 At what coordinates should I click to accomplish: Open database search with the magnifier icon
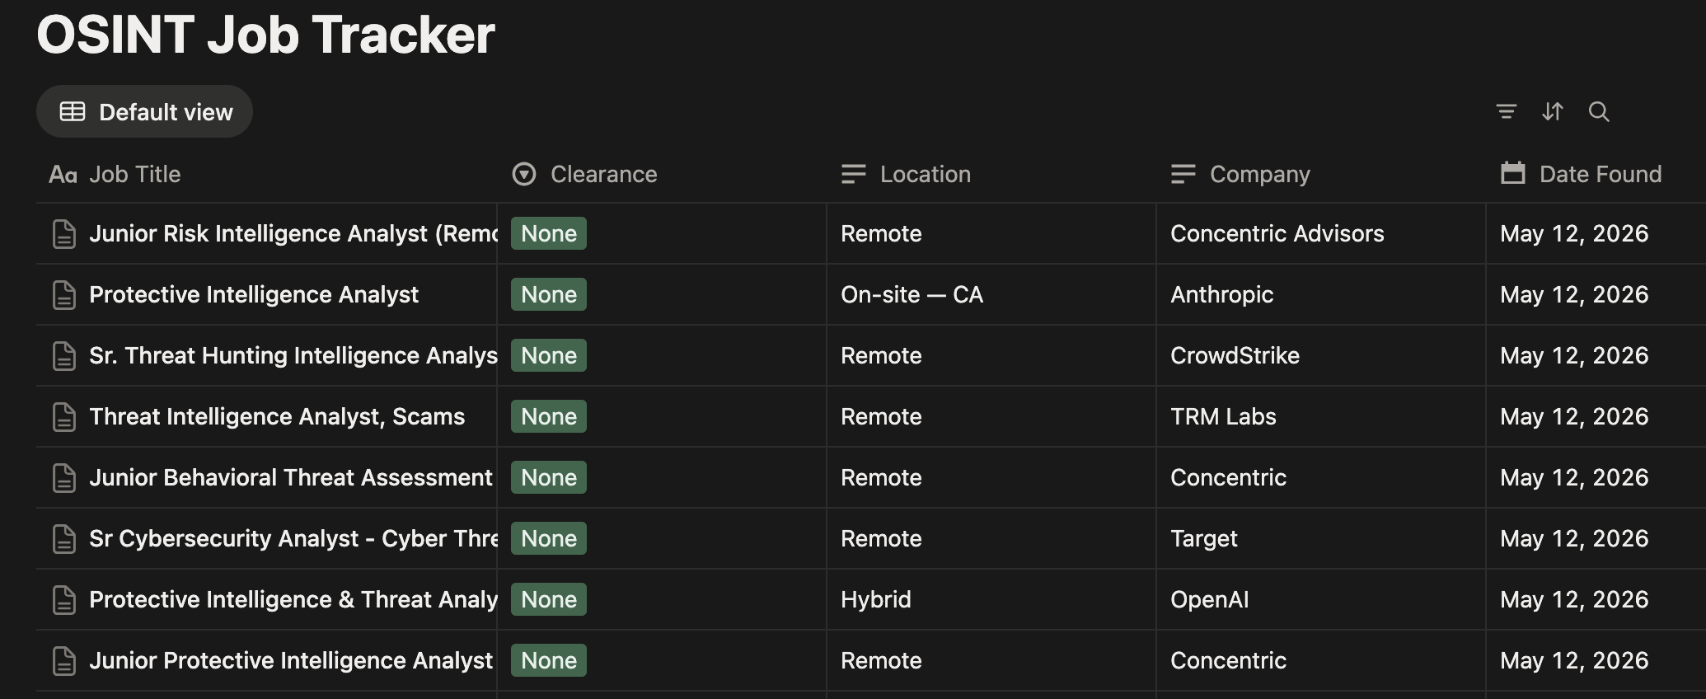[1599, 111]
